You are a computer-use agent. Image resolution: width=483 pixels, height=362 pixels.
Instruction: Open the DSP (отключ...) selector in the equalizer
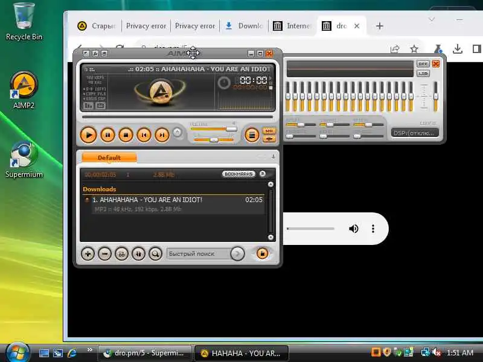(415, 133)
